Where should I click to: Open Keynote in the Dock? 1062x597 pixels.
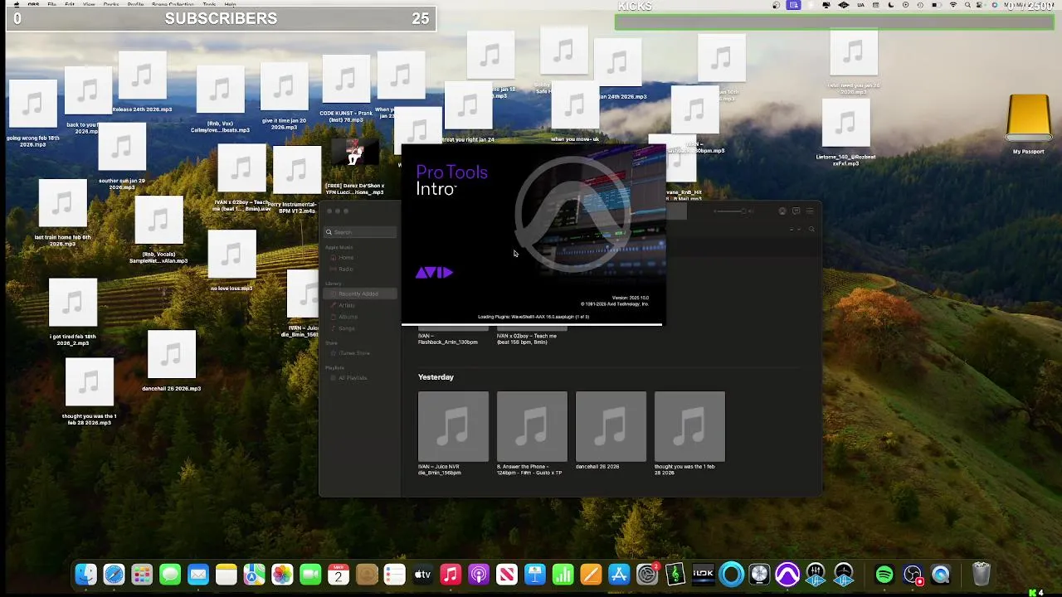coord(535,574)
